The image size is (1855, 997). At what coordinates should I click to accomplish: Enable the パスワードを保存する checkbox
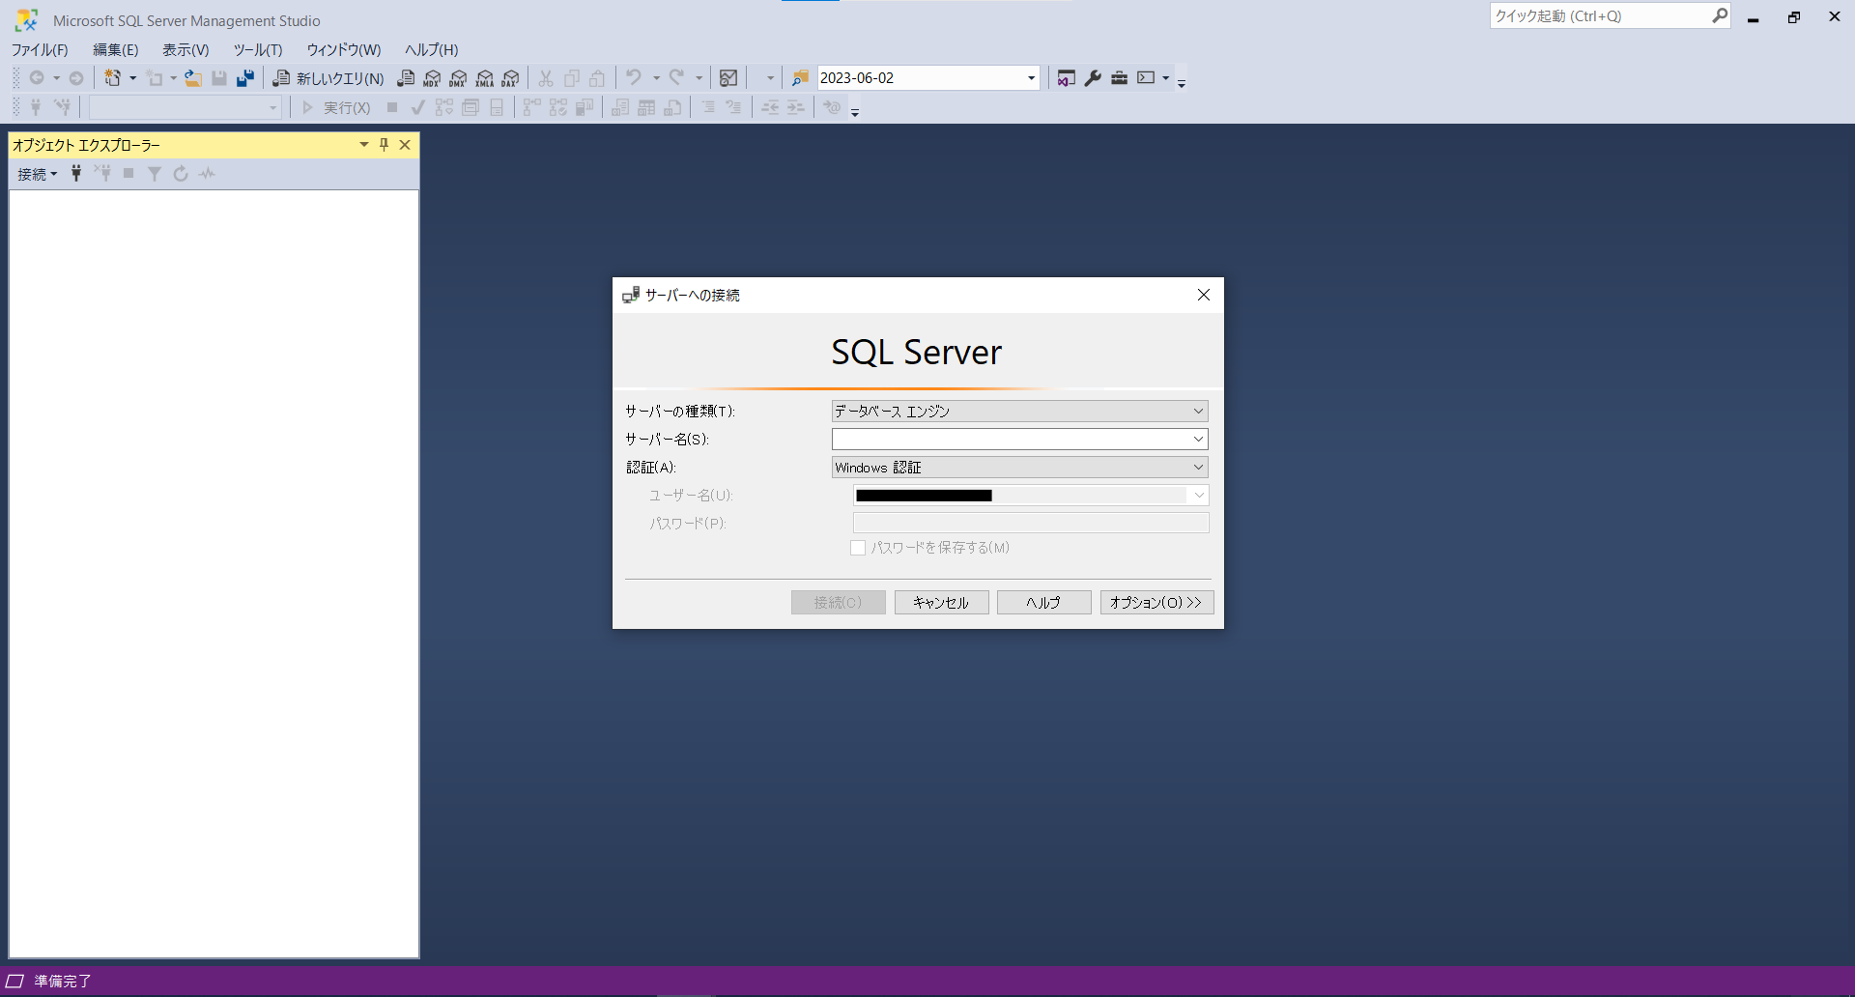pyautogui.click(x=857, y=547)
